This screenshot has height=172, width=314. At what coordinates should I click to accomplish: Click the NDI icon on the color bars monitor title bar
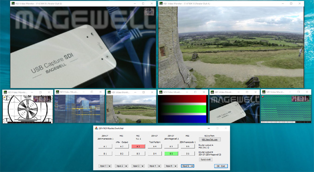click(x=161, y=92)
